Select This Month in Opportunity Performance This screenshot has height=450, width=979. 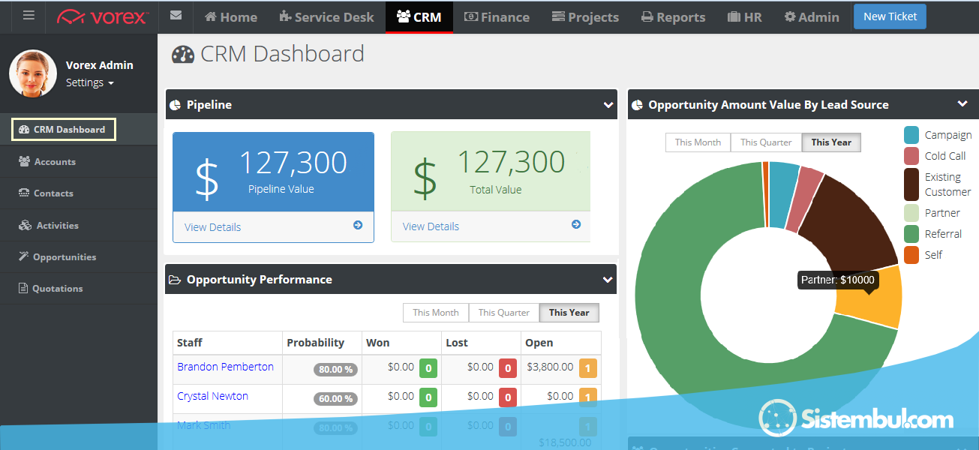click(435, 313)
